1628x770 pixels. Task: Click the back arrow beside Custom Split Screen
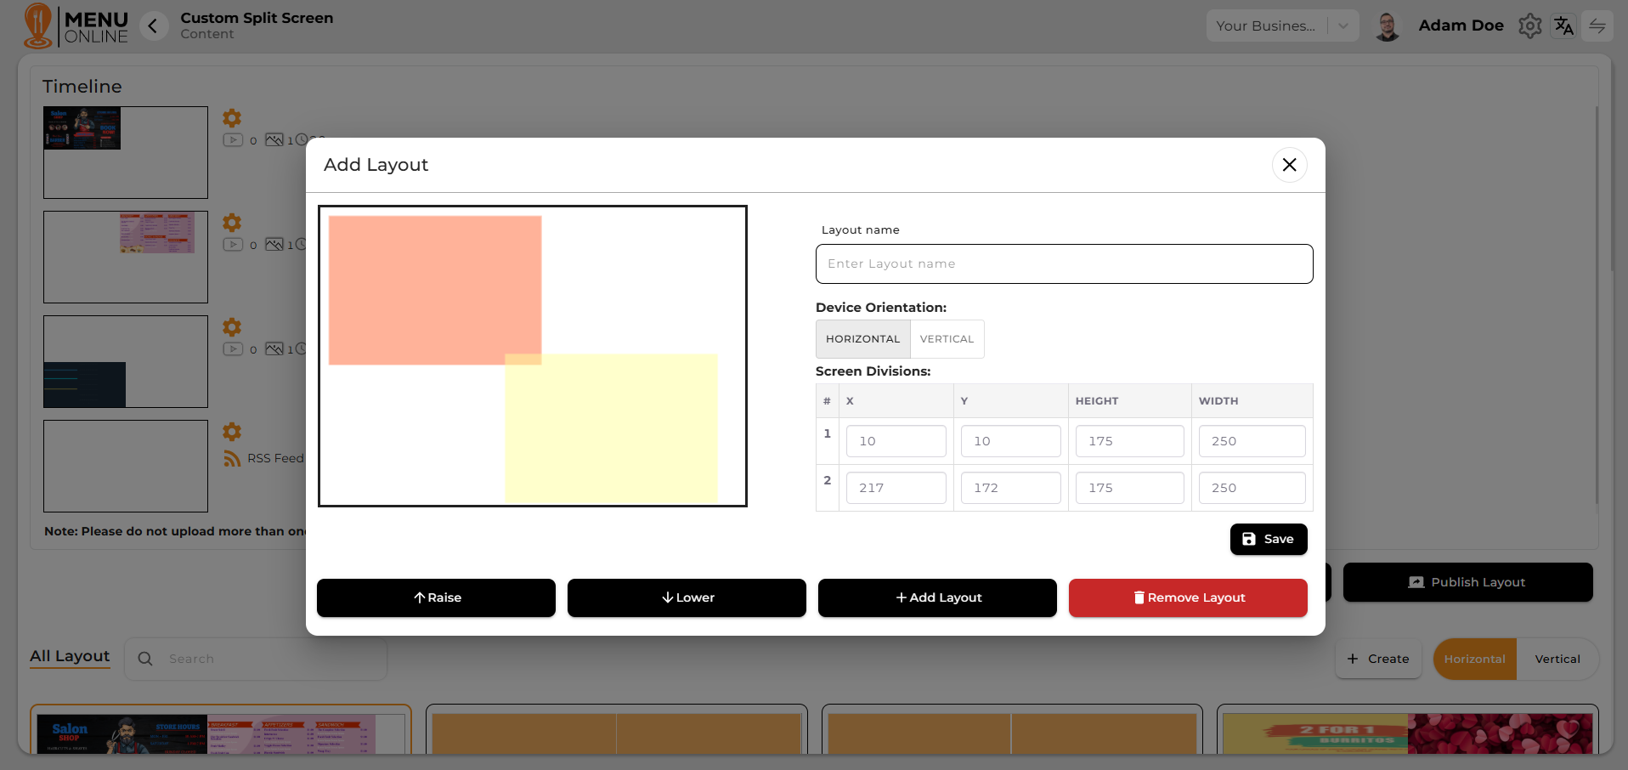pyautogui.click(x=153, y=26)
